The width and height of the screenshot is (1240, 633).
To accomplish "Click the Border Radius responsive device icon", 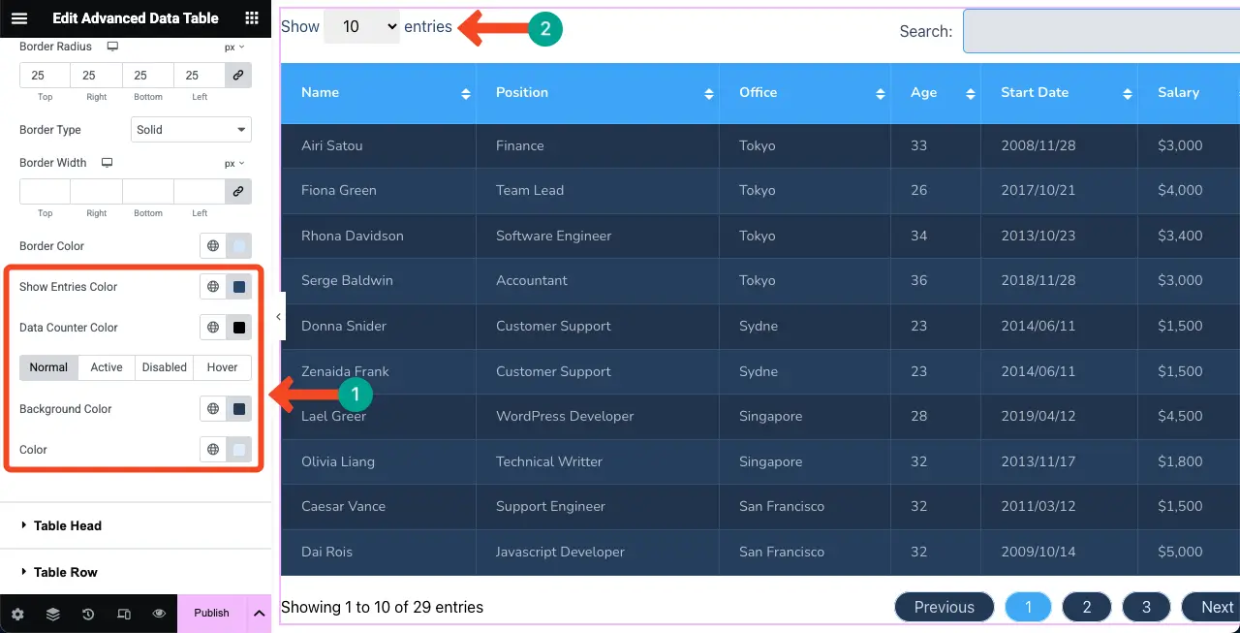I will tap(112, 47).
